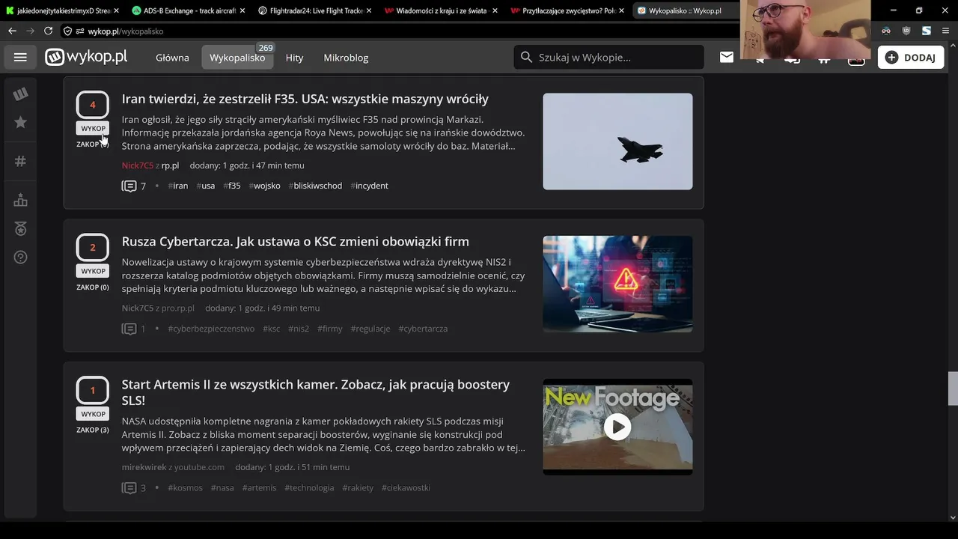This screenshot has width=958, height=539.
Task: Reload the page with browser refresh icon
Action: click(x=48, y=31)
